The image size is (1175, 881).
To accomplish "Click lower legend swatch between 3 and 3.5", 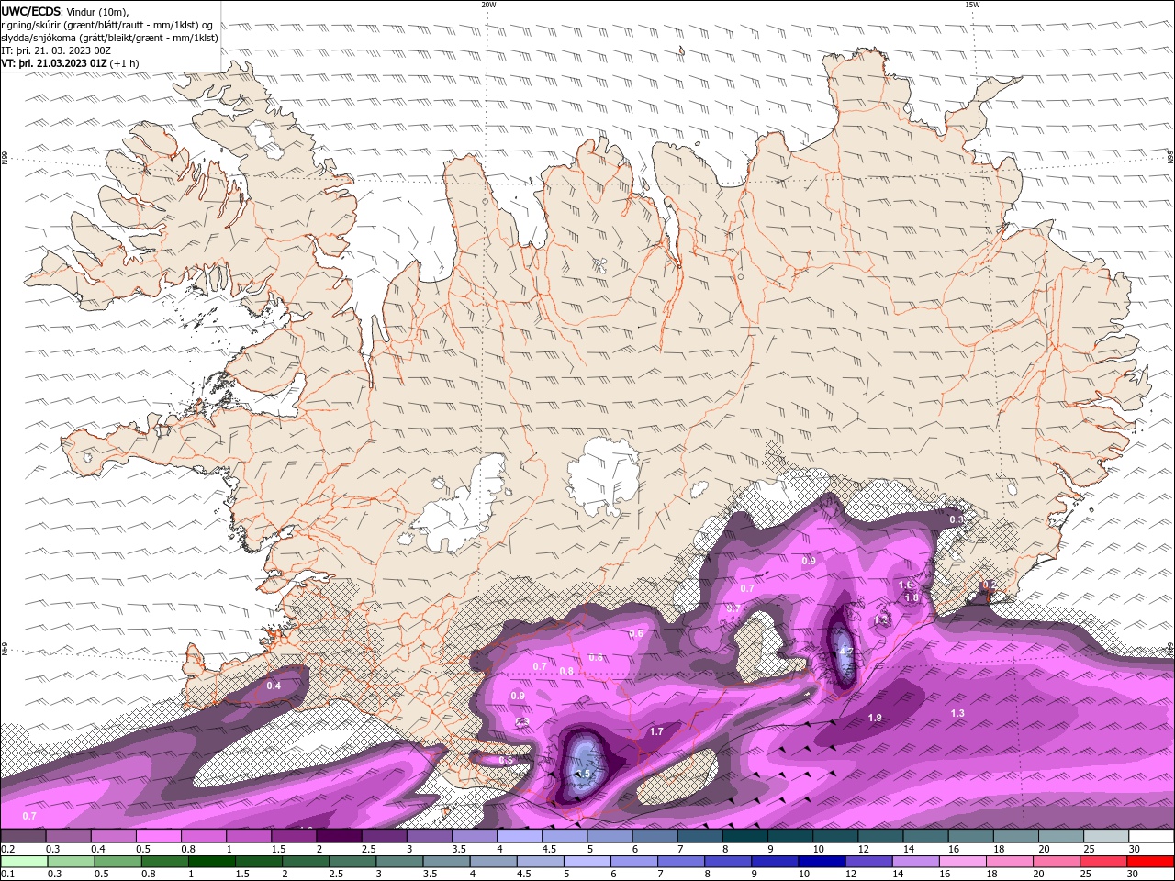I will point(398,862).
